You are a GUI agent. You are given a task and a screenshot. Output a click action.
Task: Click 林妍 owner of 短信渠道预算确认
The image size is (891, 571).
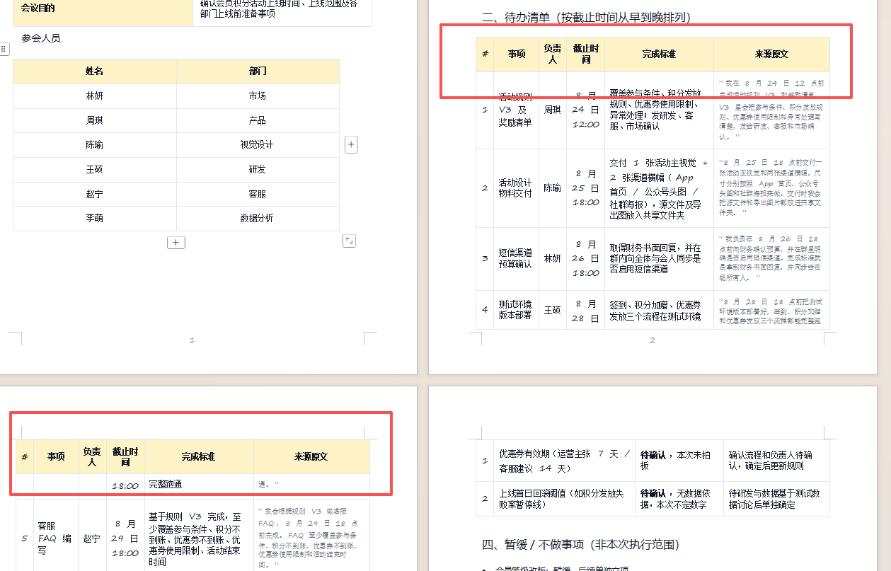point(553,259)
